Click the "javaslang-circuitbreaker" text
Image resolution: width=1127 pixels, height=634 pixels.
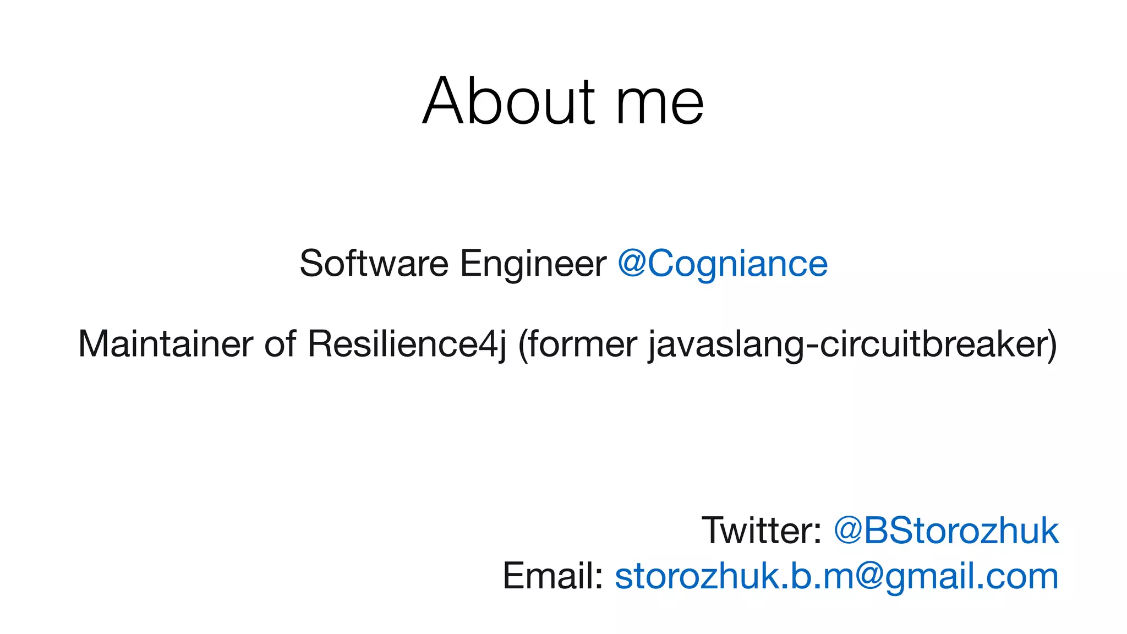click(x=847, y=346)
